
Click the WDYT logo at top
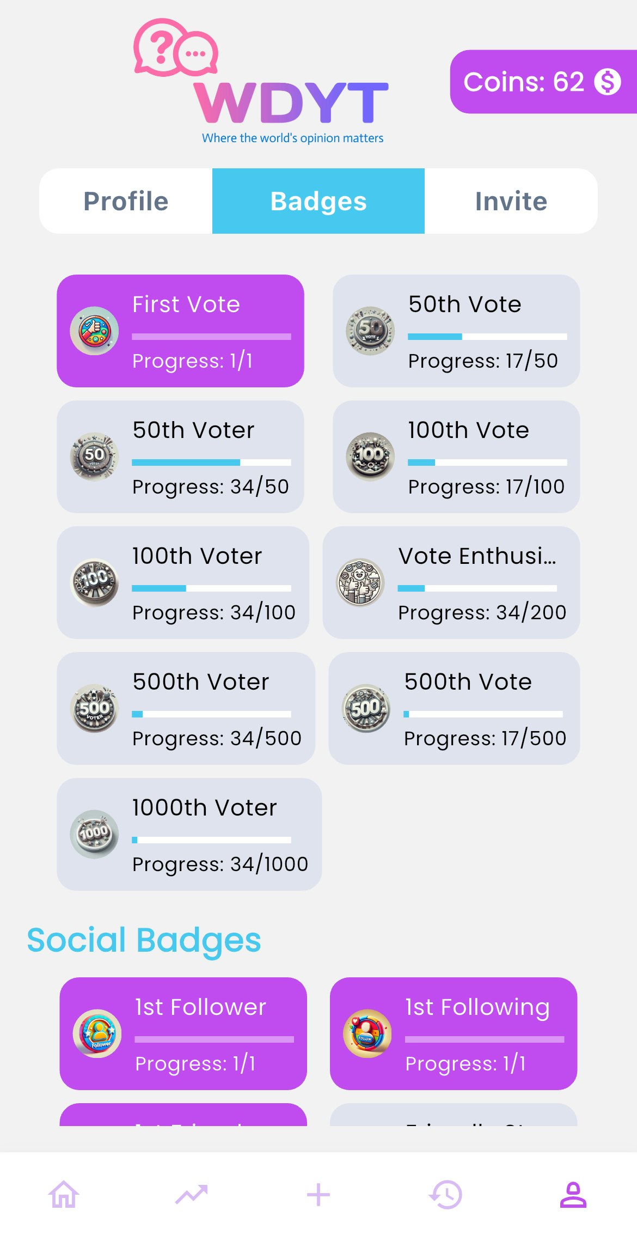[x=261, y=82]
